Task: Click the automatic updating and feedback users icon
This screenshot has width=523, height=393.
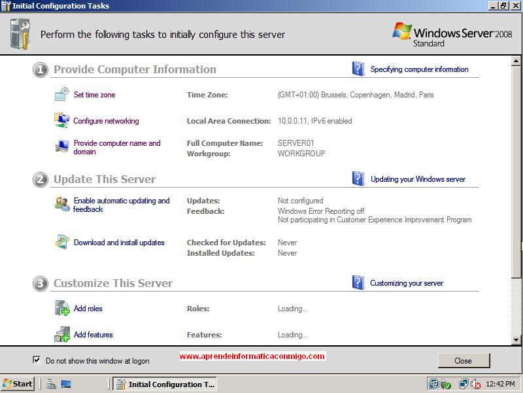Action: (62, 203)
